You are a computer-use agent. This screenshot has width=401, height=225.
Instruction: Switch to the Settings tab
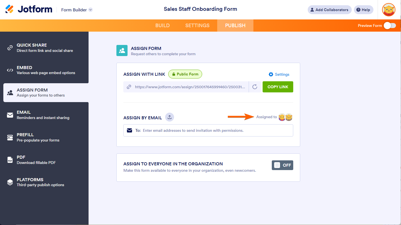[x=197, y=26]
